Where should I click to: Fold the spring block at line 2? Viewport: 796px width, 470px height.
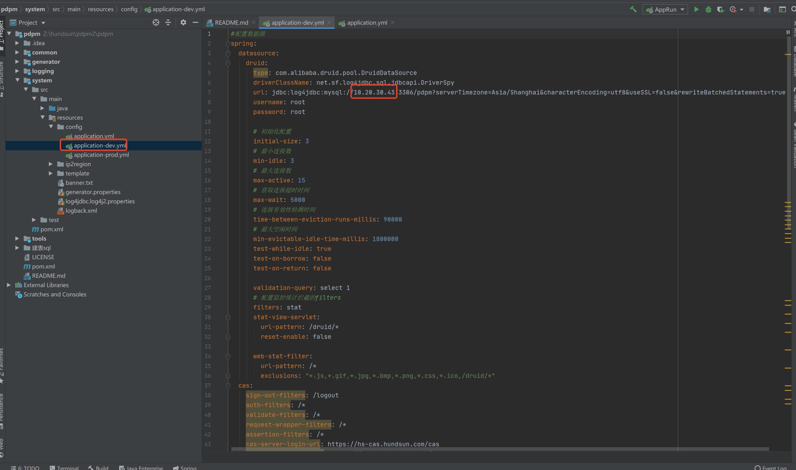click(228, 44)
